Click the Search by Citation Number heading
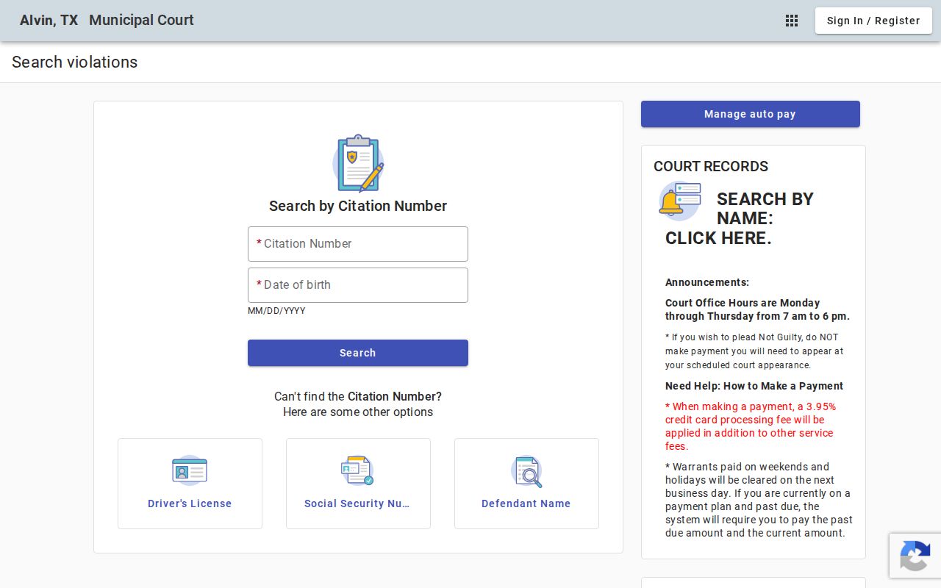The width and height of the screenshot is (941, 588). [358, 206]
